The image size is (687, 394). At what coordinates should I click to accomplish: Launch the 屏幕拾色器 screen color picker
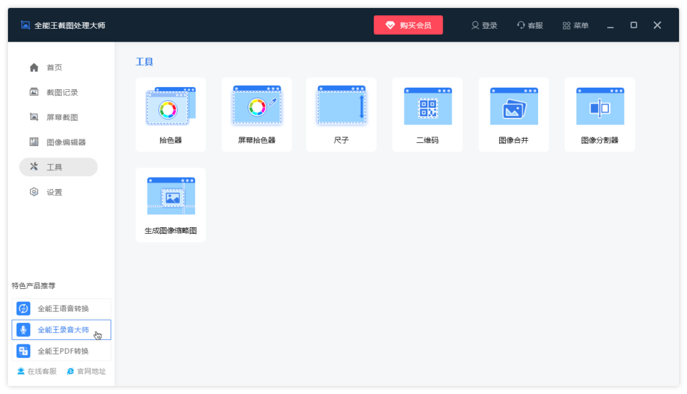click(x=256, y=114)
